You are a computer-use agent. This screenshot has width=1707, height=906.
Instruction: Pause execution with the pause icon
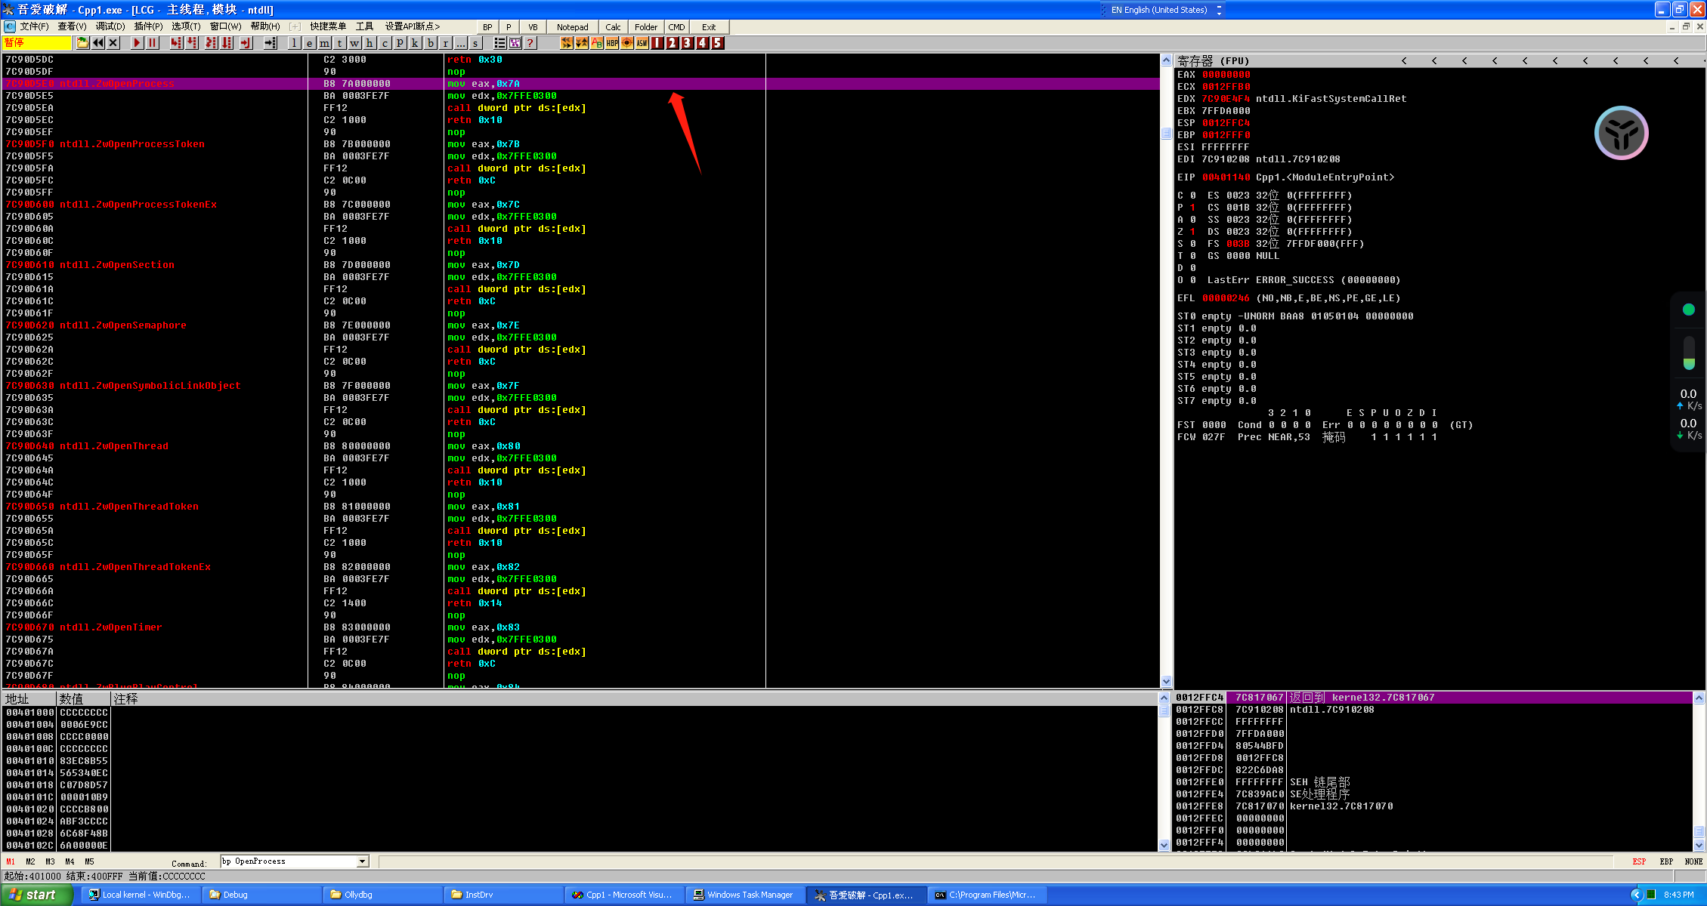point(153,43)
